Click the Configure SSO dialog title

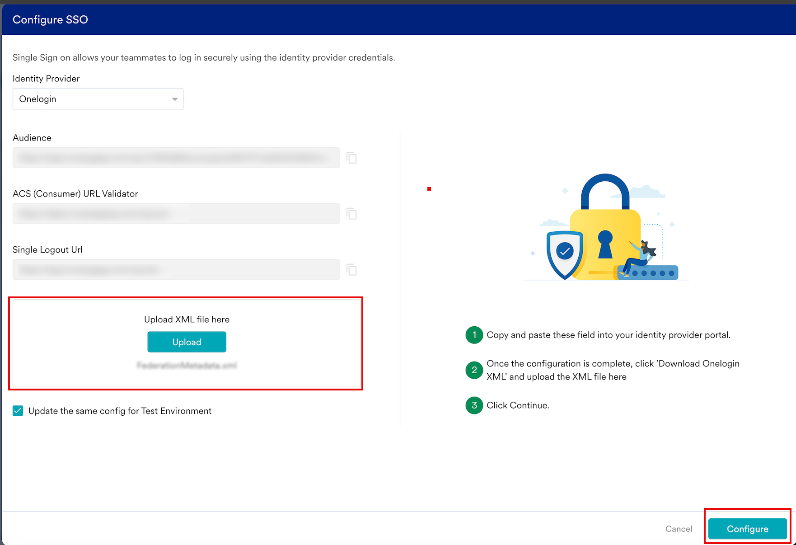click(x=50, y=19)
